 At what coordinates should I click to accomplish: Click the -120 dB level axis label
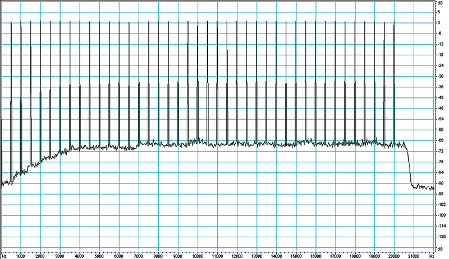[x=440, y=237]
